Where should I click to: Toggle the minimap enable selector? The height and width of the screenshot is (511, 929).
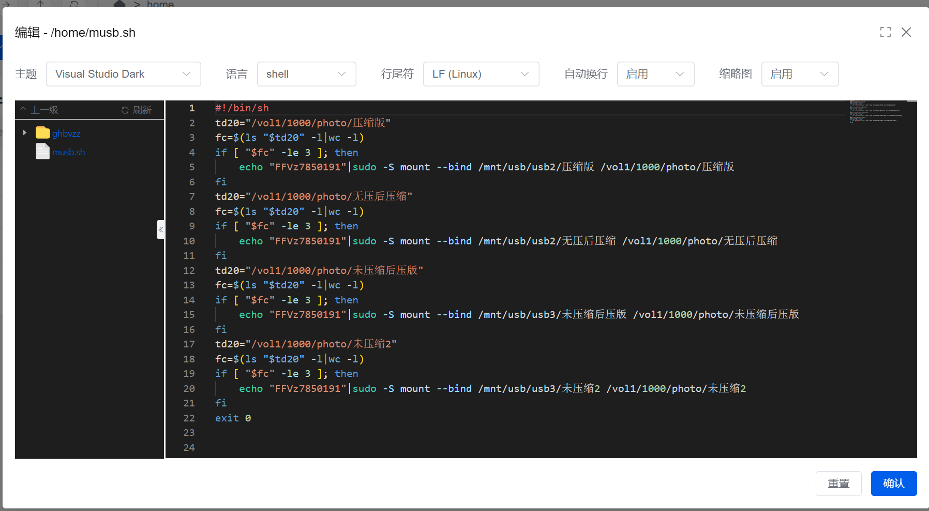[799, 74]
